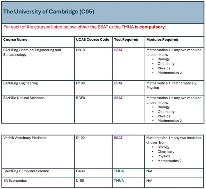Image resolution: width=206 pixels, height=189 pixels.
Task: Click the course code G400
Action: (x=80, y=171)
